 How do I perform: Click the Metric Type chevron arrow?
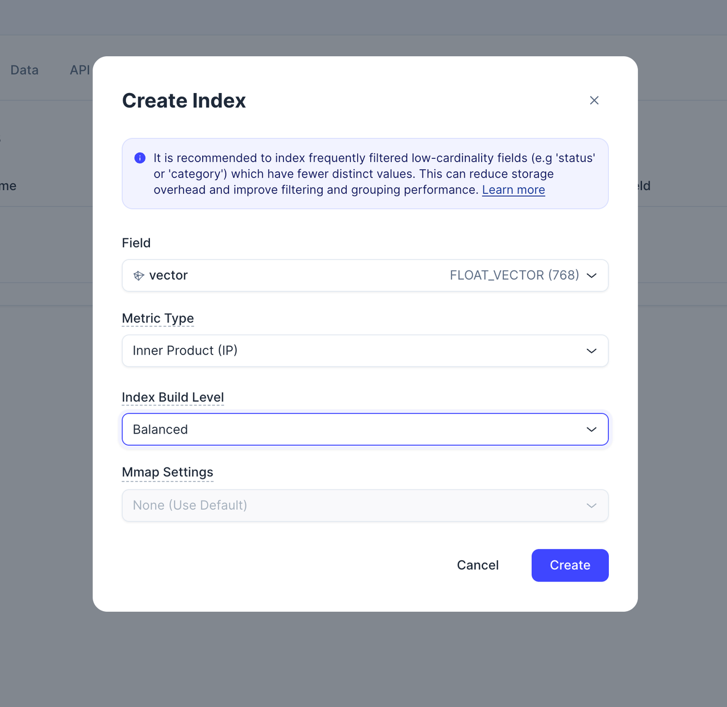click(591, 351)
